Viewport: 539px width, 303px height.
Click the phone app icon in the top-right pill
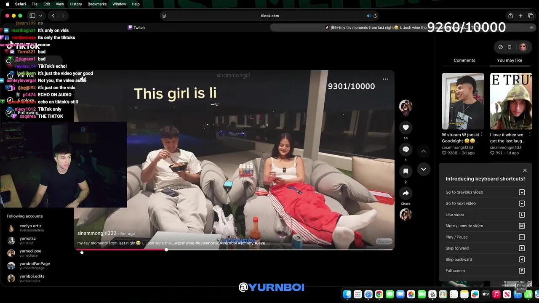[x=510, y=47]
